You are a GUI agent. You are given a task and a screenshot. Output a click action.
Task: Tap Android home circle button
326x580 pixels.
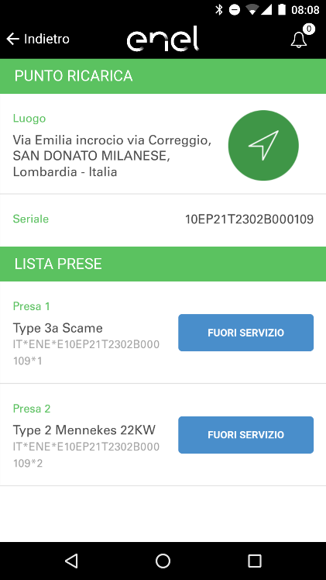pos(163,561)
